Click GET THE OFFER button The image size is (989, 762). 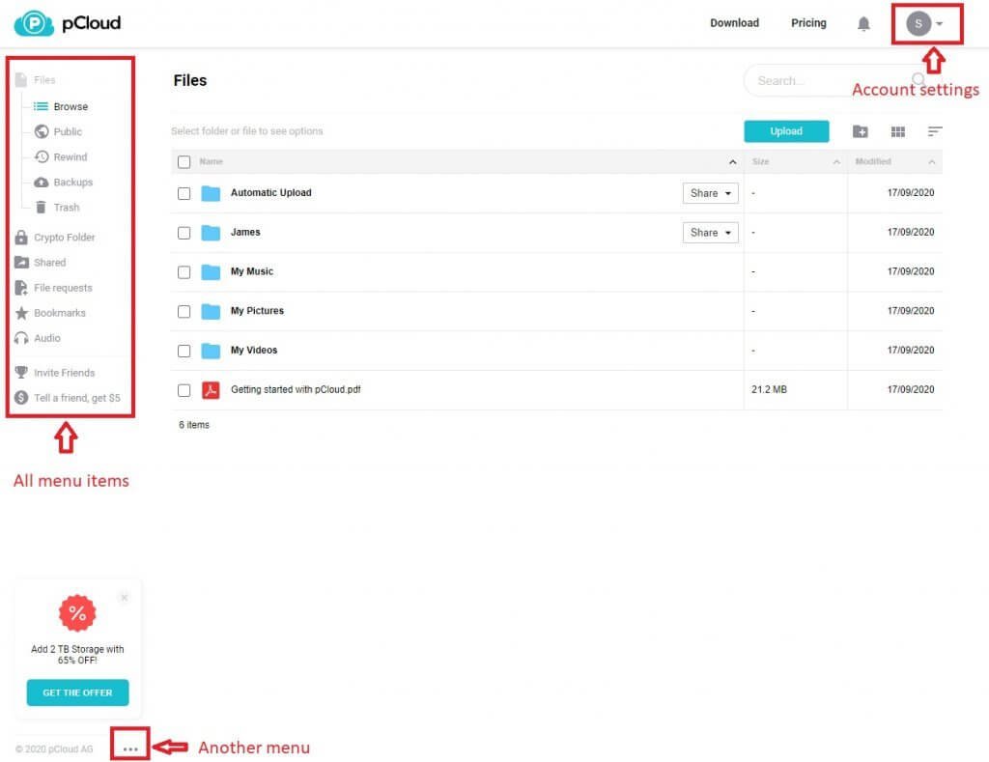tap(77, 692)
